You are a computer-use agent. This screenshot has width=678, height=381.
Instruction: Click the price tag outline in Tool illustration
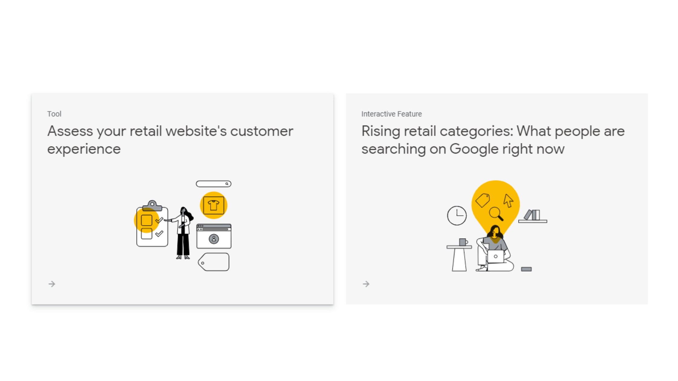(x=214, y=262)
